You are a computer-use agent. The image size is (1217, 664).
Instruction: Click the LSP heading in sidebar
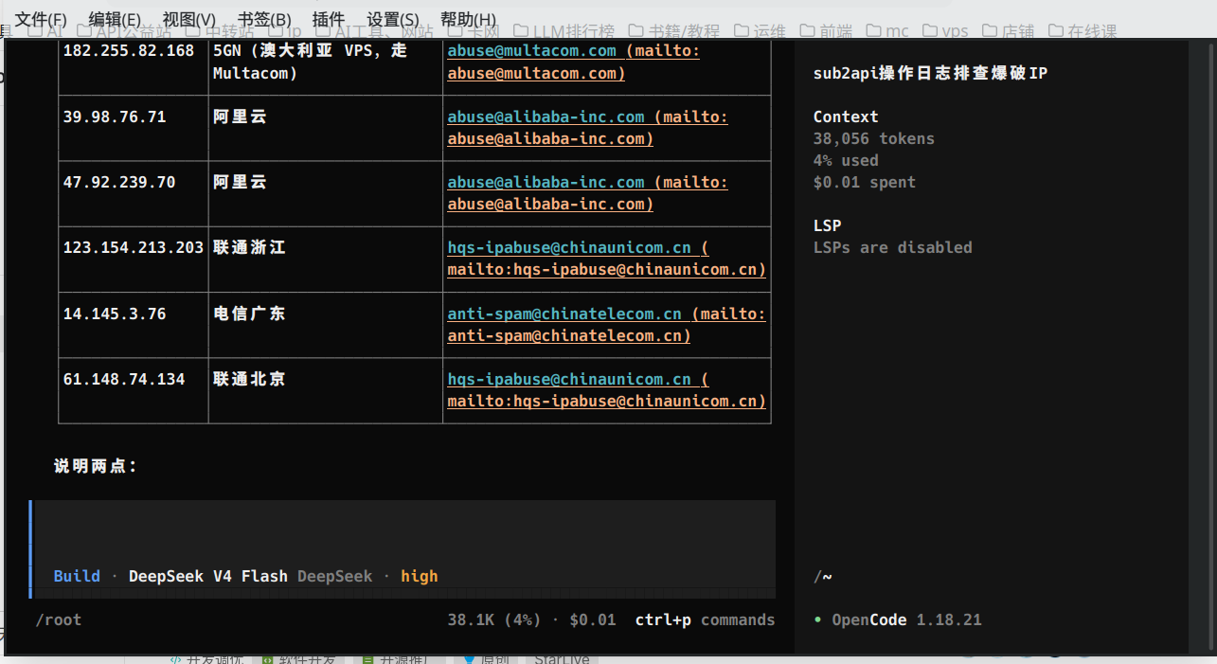[x=827, y=226]
